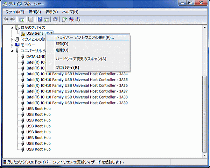Click the scrollbar down arrow
Viewport: 210px width, 168px height.
click(x=205, y=155)
